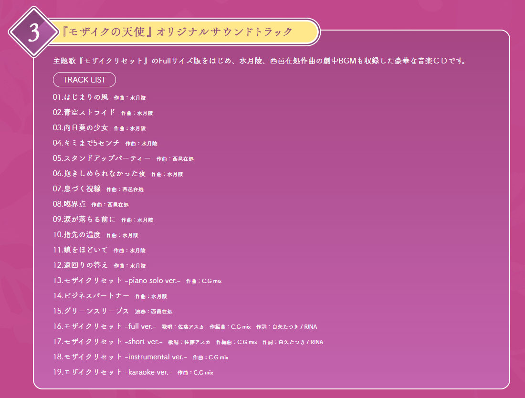
Task: Click track 12 遠回りの答え
Action: (81, 265)
